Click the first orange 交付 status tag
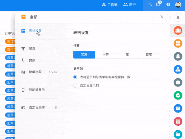This screenshot has height=139, width=185. point(10,41)
